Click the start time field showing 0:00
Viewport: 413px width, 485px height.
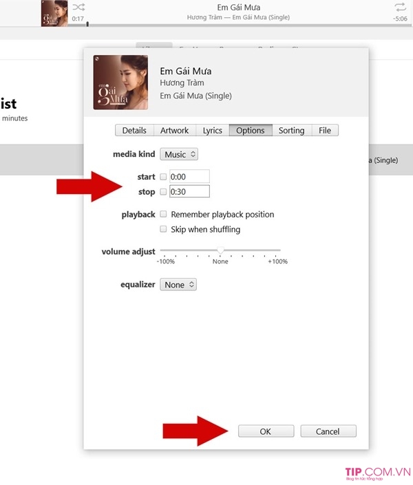[189, 176]
